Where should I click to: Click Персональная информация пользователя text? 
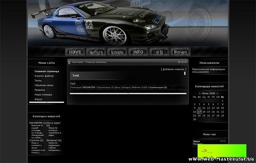point(208,71)
